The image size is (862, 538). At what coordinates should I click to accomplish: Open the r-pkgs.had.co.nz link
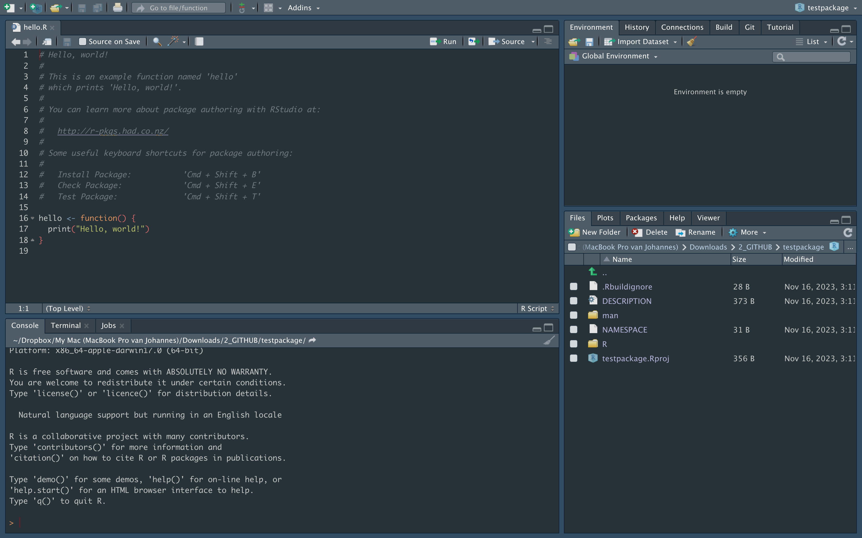(x=113, y=131)
